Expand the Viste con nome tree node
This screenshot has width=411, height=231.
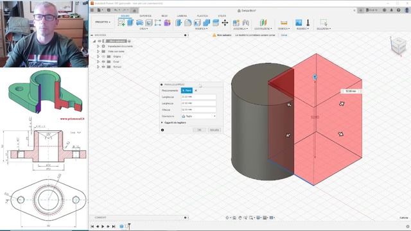click(x=98, y=51)
